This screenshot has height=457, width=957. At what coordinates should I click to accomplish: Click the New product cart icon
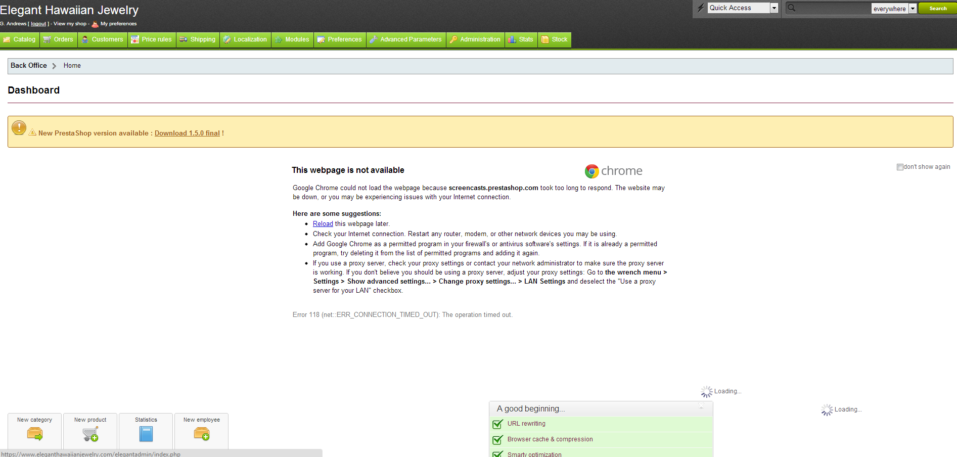pos(90,434)
